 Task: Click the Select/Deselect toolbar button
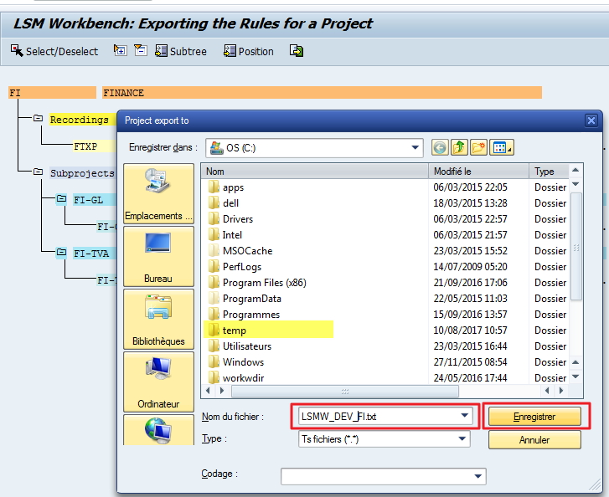[x=54, y=51]
